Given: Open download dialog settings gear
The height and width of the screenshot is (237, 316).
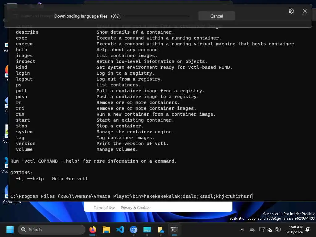Looking at the screenshot, I should [x=291, y=11].
